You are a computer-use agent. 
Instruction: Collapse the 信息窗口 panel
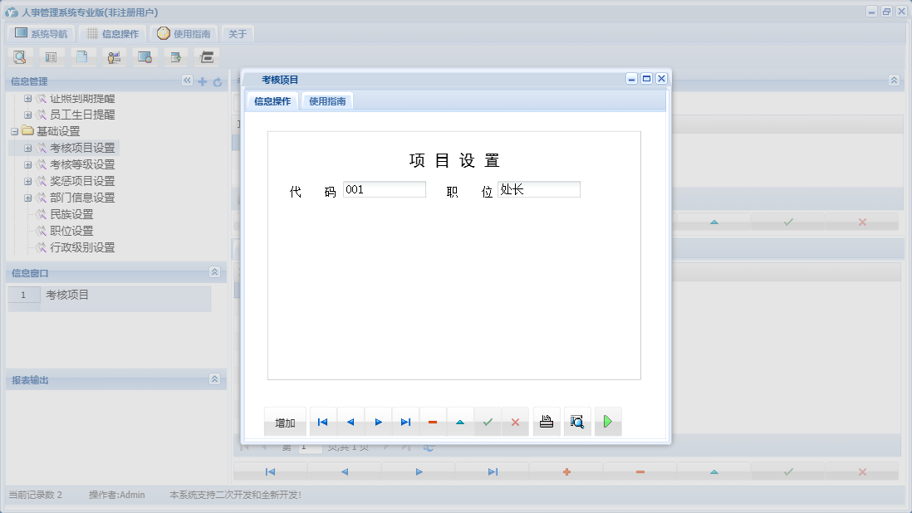[214, 272]
